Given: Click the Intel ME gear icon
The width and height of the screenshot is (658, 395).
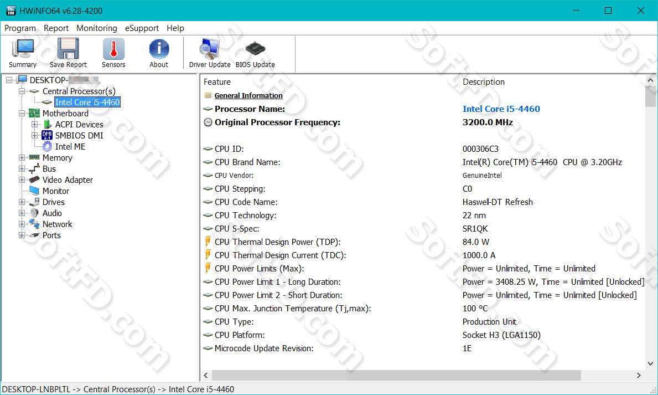Looking at the screenshot, I should (x=47, y=147).
